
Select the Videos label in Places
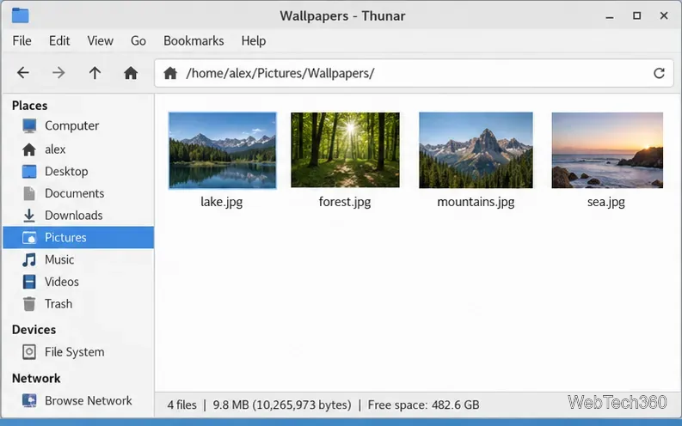[x=62, y=282]
